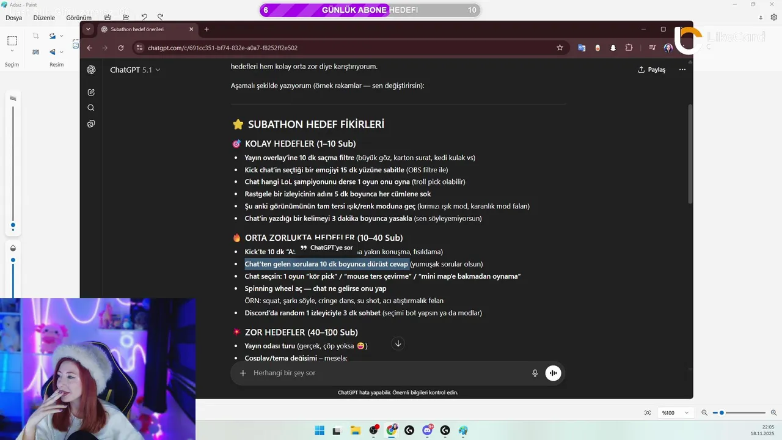Click the ChatGPT page scrollbar

point(690,153)
